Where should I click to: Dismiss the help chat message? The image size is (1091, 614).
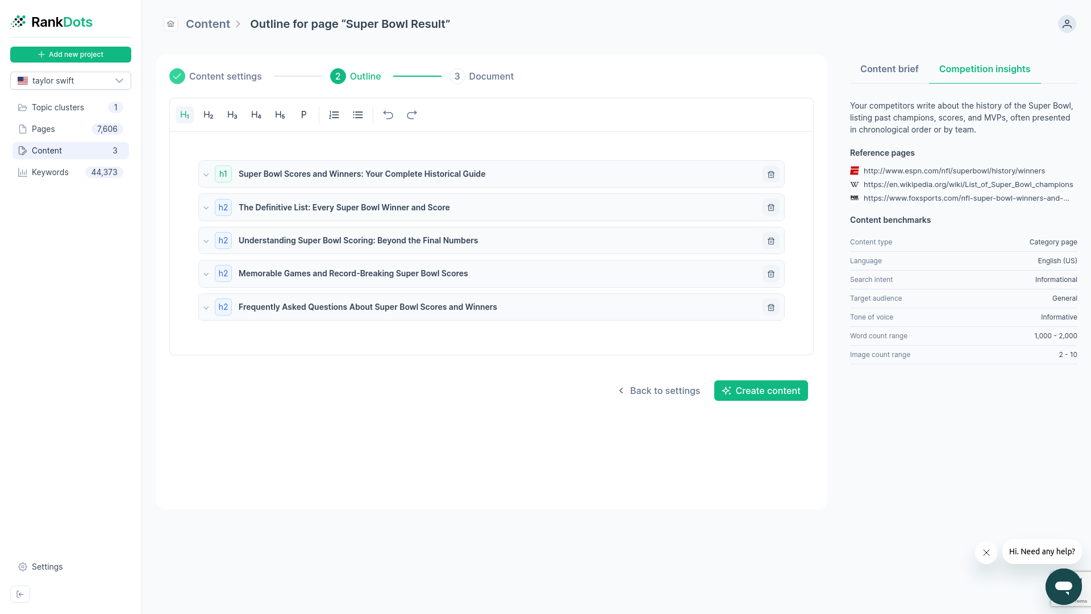tap(986, 552)
